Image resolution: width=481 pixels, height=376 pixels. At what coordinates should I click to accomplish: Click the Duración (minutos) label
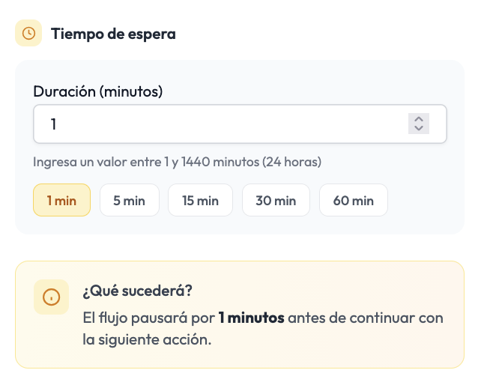click(x=98, y=91)
